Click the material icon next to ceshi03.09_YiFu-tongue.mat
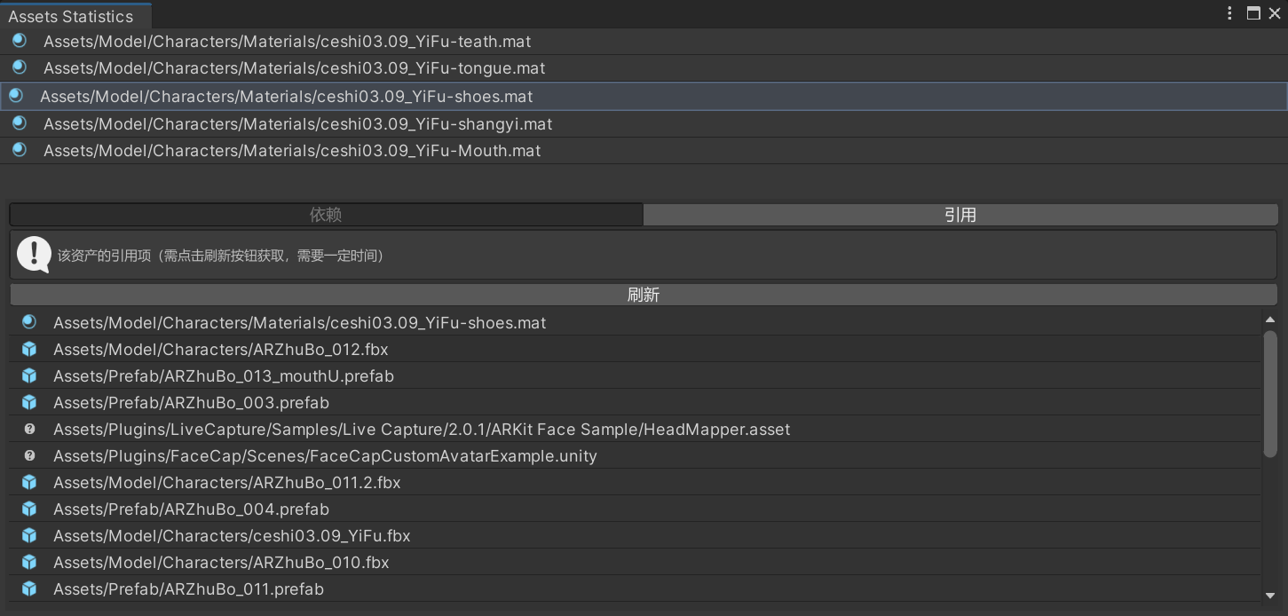Screen dimensions: 1288x616 coord(19,68)
